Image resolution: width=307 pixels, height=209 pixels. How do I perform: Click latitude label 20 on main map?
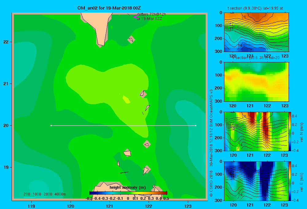[x=6, y=125]
